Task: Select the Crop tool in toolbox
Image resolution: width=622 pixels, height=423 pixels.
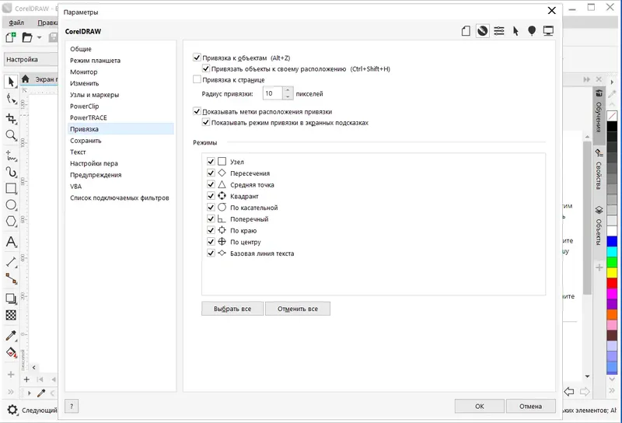Action: tap(11, 118)
